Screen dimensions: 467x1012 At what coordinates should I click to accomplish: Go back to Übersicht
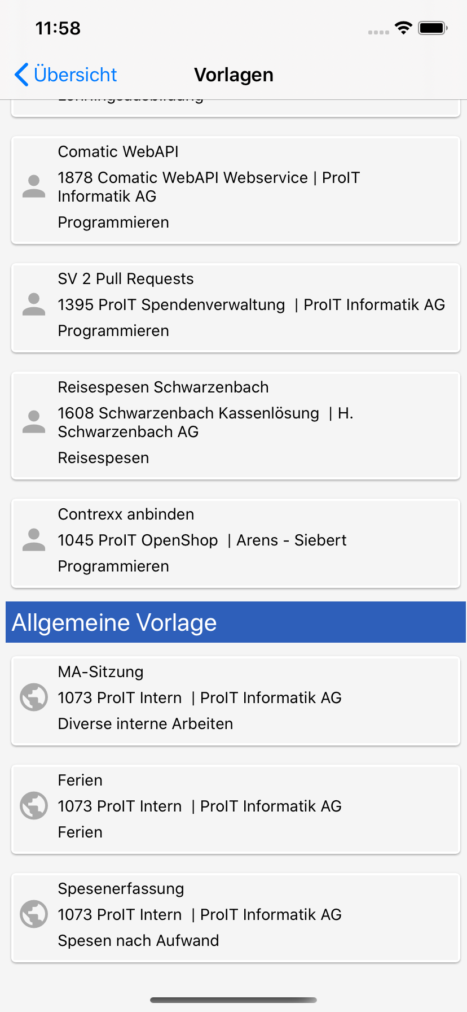[75, 75]
